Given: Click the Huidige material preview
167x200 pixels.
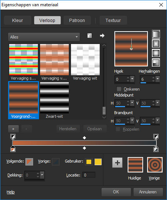Looking at the screenshot, I should click(135, 165).
